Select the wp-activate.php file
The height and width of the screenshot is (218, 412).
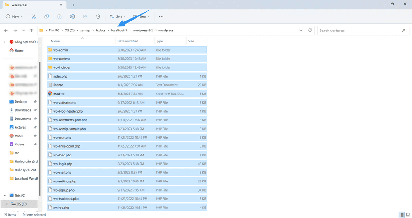point(127,103)
